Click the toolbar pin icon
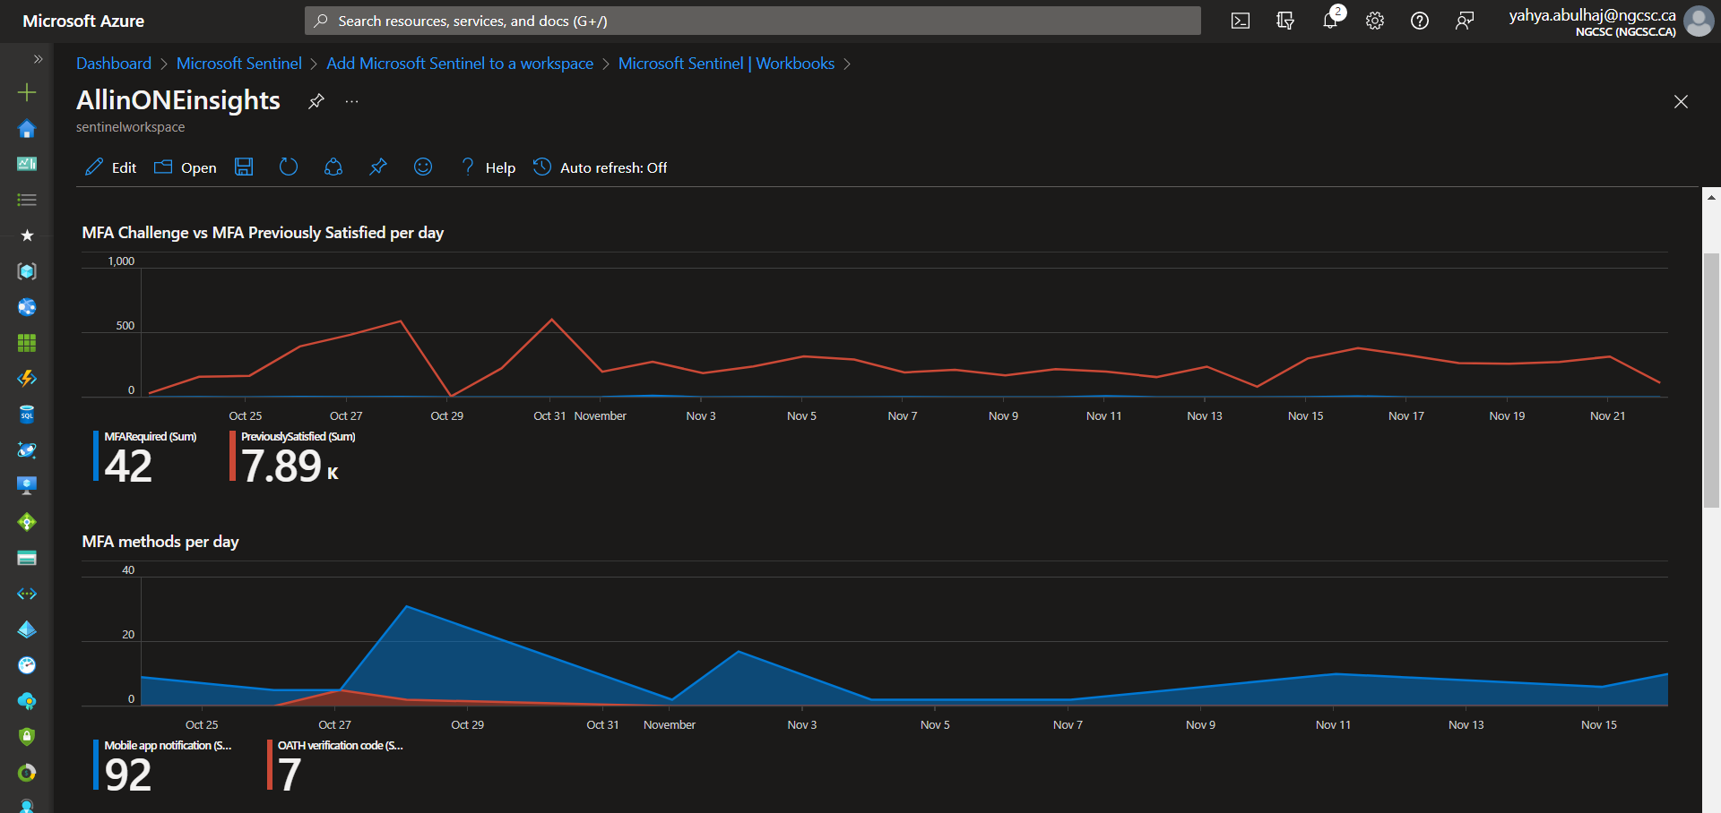The height and width of the screenshot is (813, 1721). (x=378, y=167)
